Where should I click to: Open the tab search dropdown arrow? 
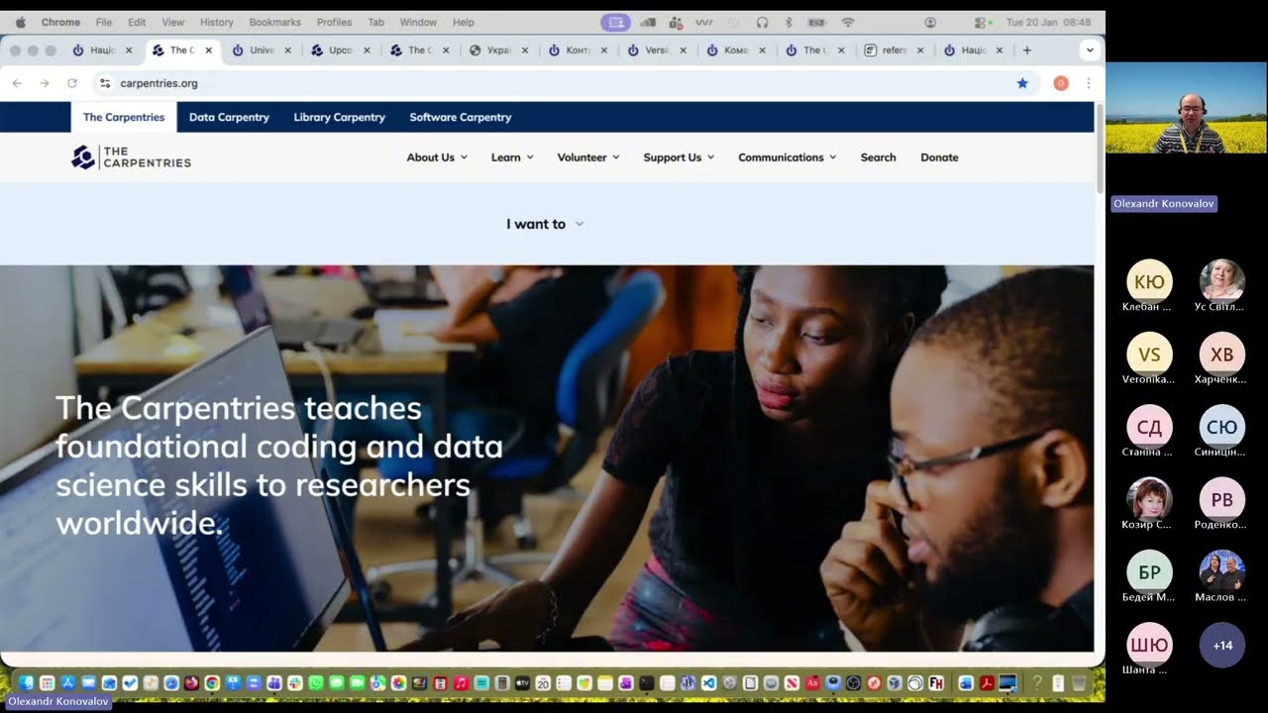1090,50
